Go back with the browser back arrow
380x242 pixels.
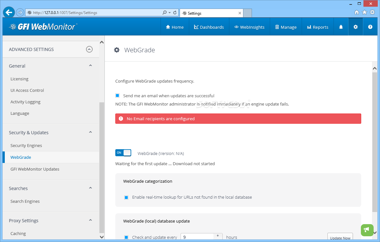tap(9, 12)
